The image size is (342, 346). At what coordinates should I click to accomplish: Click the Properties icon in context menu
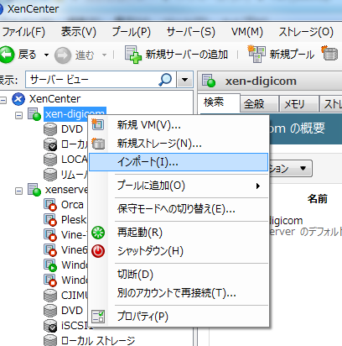[98, 317]
